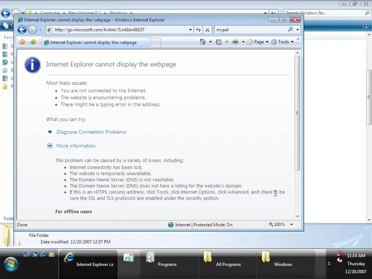Click the 11:14 AM taskbar clock
The width and height of the screenshot is (372, 279).
(x=356, y=256)
